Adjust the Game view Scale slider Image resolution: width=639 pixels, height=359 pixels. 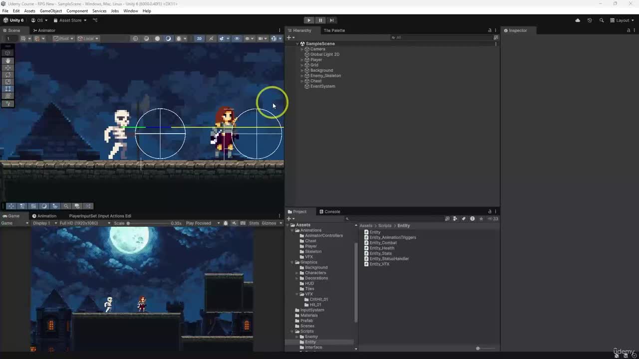tap(148, 223)
